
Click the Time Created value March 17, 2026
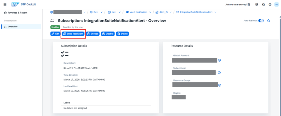(84, 80)
